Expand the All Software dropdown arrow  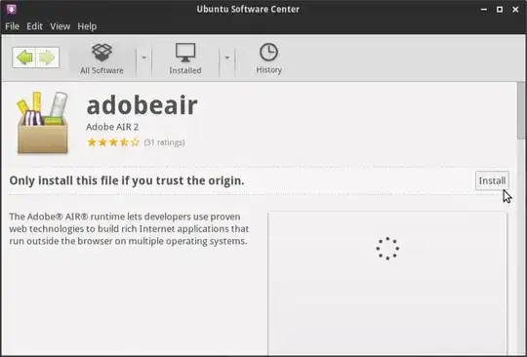pyautogui.click(x=143, y=58)
